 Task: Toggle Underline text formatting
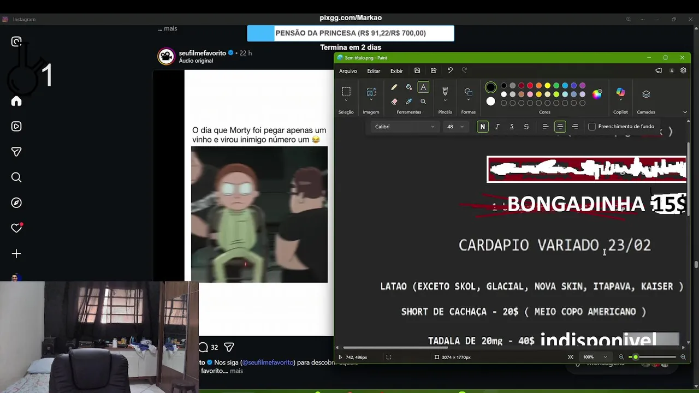(512, 127)
